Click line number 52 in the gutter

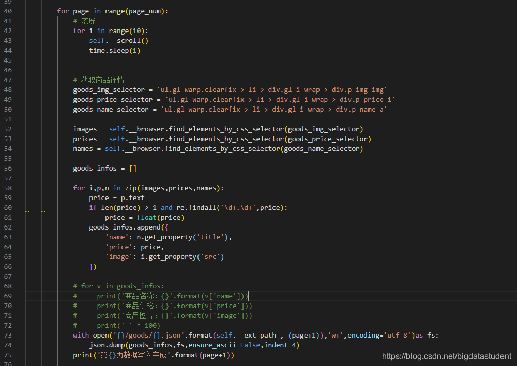(8, 129)
